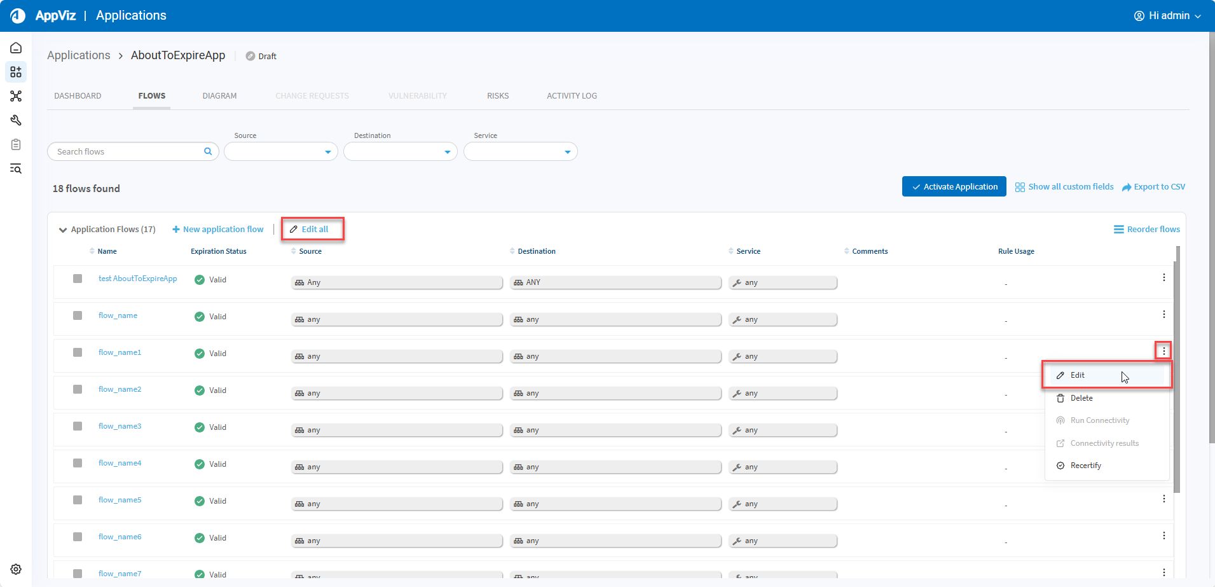Open the three-dot menu for flow_name row
This screenshot has height=587, width=1215.
coord(1164,314)
